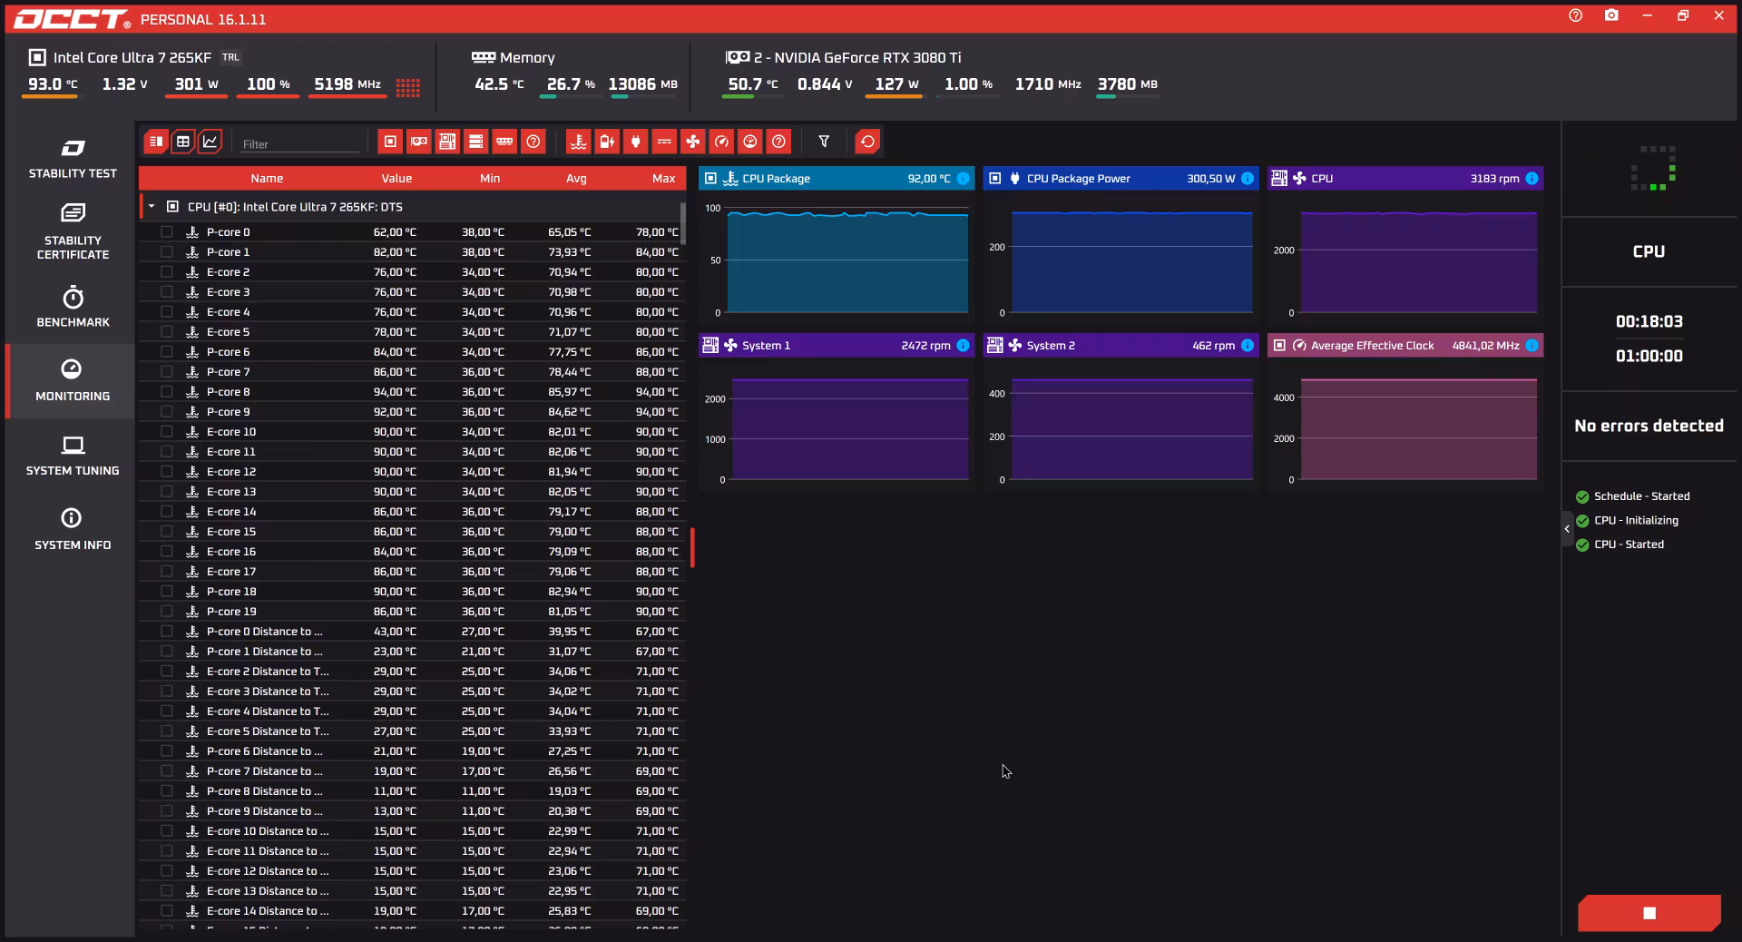
Task: Tick the checkbox for E-core 14
Action: coord(167,512)
